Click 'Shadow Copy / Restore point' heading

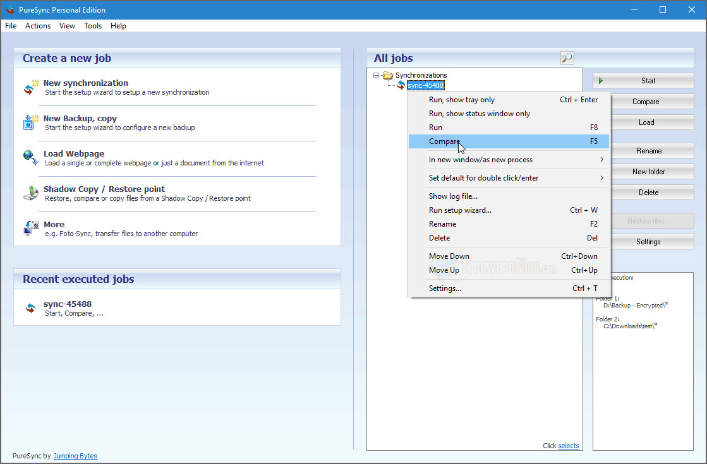click(x=104, y=189)
